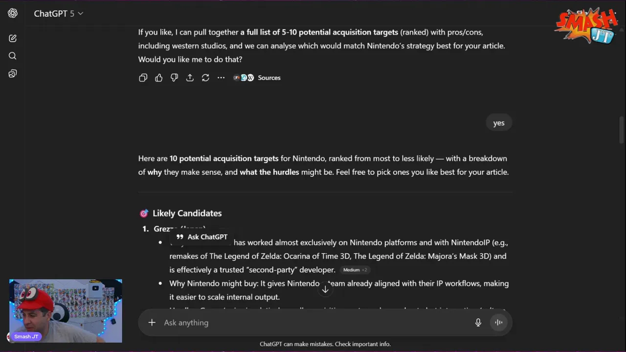Focus the Ask anything input field
This screenshot has width=626, height=352.
coord(313,323)
